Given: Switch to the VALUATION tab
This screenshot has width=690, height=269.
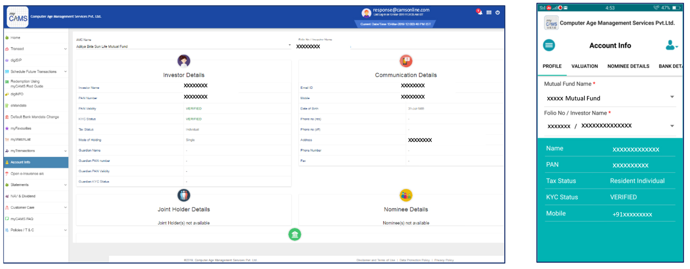Looking at the screenshot, I should point(584,66).
